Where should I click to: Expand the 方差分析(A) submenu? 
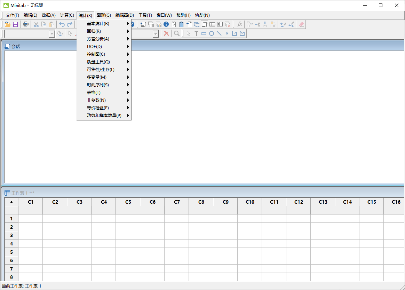click(104, 39)
